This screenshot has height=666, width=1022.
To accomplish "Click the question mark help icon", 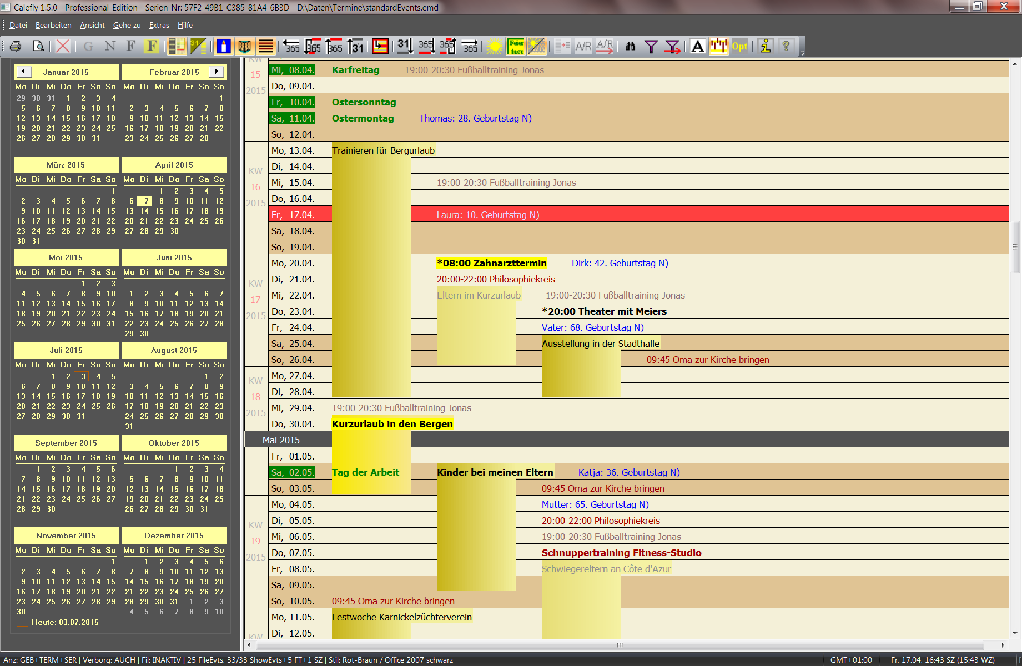I will click(786, 46).
